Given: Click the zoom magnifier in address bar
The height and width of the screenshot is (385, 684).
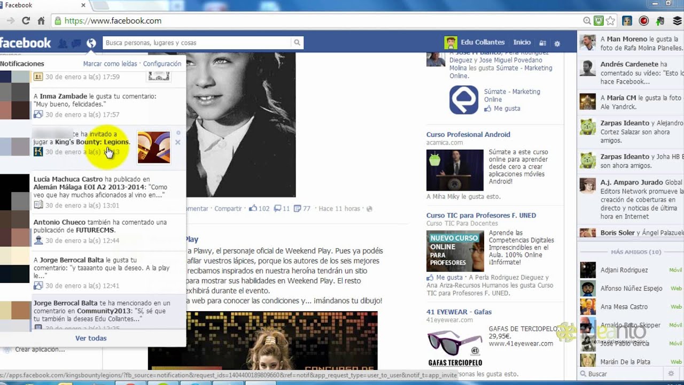Looking at the screenshot, I should [587, 21].
